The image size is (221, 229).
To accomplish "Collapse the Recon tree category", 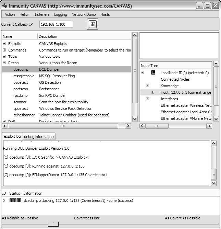I will (4, 63).
